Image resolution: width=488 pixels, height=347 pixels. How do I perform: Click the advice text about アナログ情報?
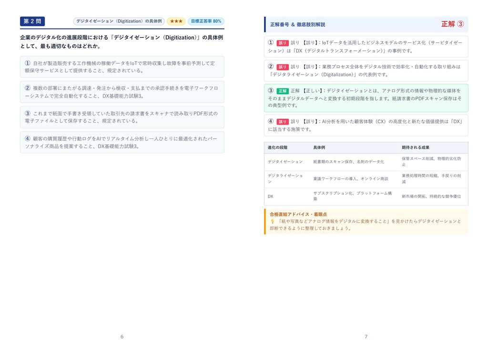(366, 225)
